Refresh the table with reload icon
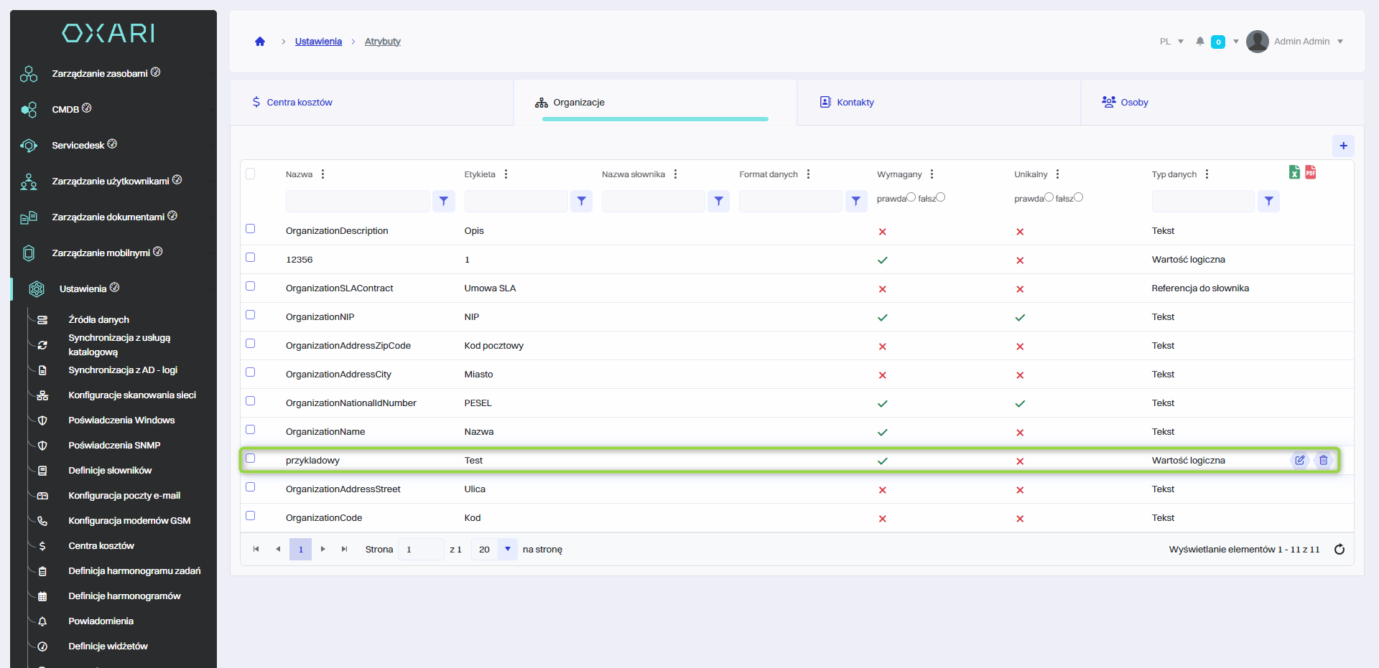 click(x=1339, y=550)
